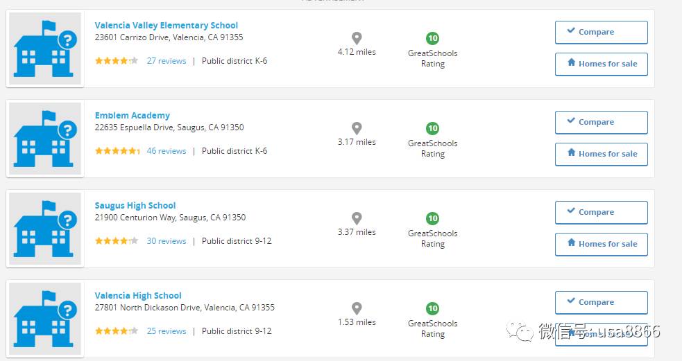The height and width of the screenshot is (361, 682).
Task: Click Saugus High School building icon
Action: 45,229
